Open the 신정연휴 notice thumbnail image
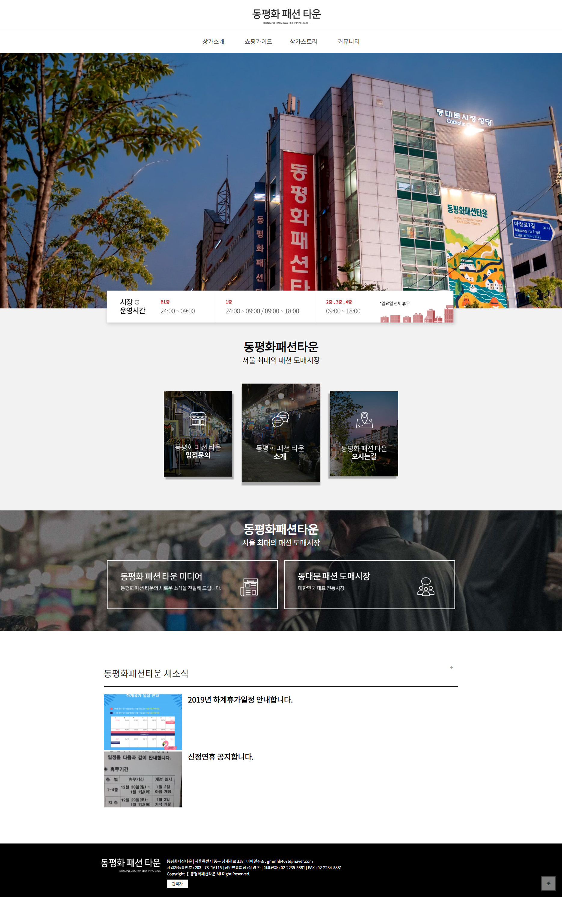The width and height of the screenshot is (562, 897). coord(143,779)
